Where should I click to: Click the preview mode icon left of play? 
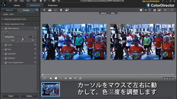(45, 78)
